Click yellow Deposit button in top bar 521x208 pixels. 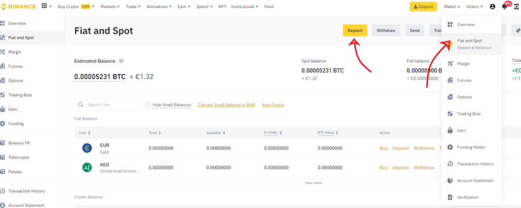pos(423,6)
